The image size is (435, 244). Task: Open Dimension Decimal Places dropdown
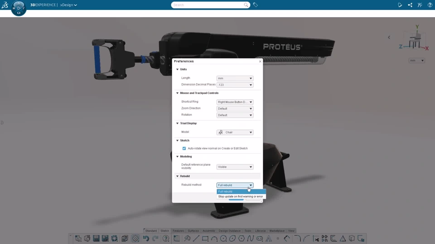click(235, 85)
